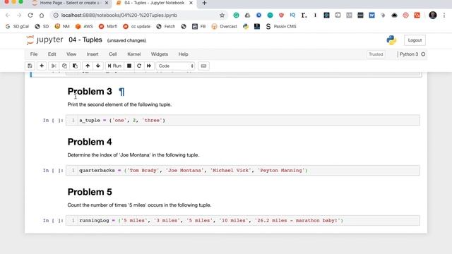Select the Problem 5 heading
452x254 pixels.
(x=90, y=192)
